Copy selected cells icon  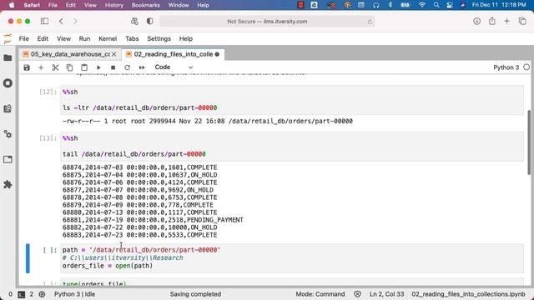coord(69,67)
